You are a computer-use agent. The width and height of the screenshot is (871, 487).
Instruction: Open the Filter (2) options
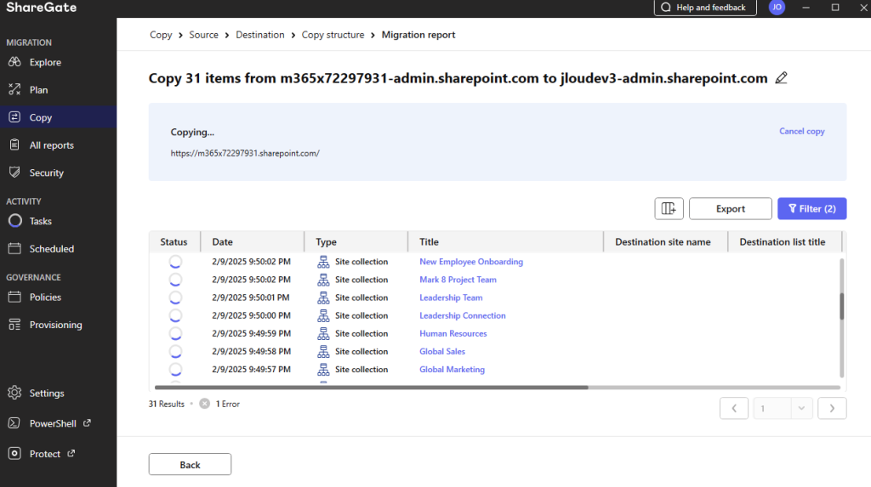point(811,209)
